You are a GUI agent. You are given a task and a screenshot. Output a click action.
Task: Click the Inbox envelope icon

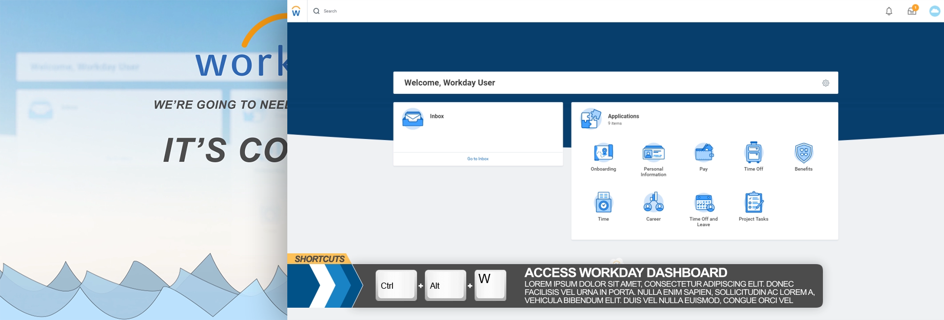(413, 119)
